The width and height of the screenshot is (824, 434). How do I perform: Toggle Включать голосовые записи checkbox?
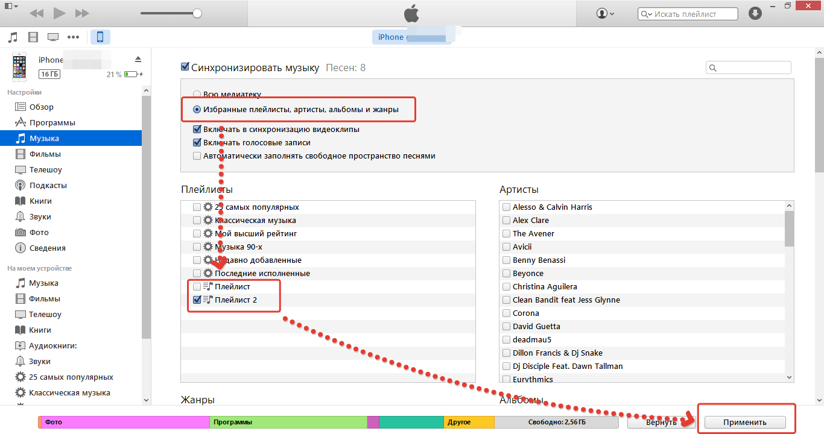click(197, 142)
